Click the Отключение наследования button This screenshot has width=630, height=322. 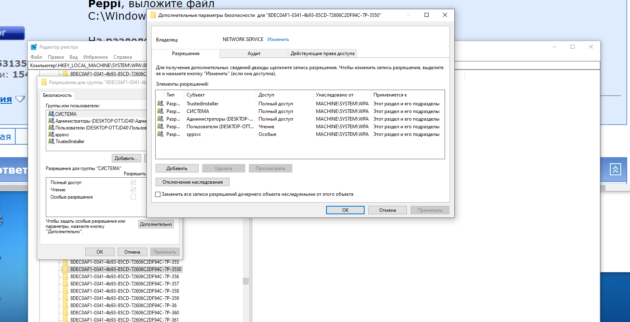coord(193,182)
